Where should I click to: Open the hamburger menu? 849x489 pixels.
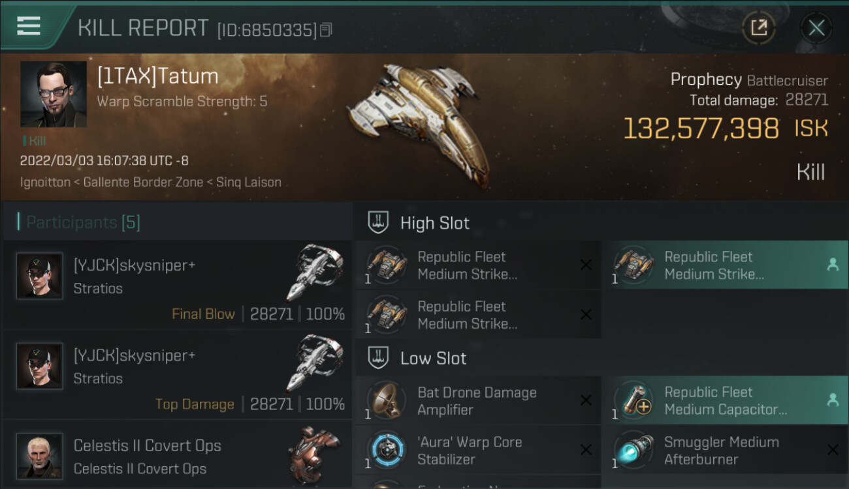29,26
